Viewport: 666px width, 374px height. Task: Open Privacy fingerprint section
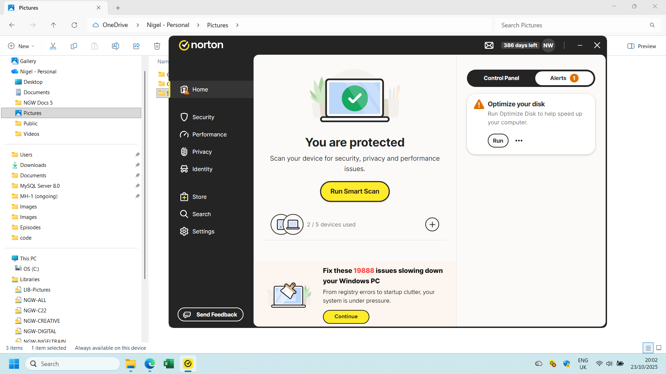point(202,152)
